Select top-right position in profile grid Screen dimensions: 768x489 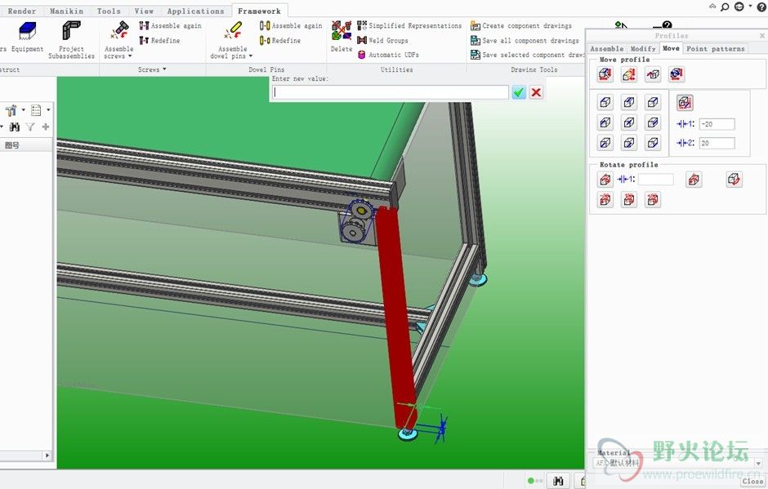pos(653,102)
